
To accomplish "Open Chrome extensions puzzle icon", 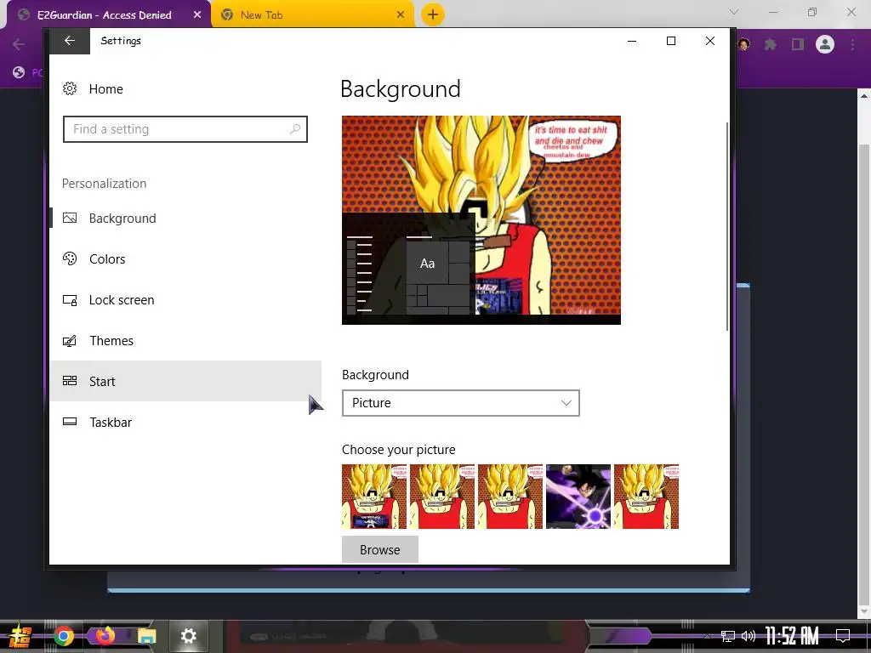I will 771,44.
